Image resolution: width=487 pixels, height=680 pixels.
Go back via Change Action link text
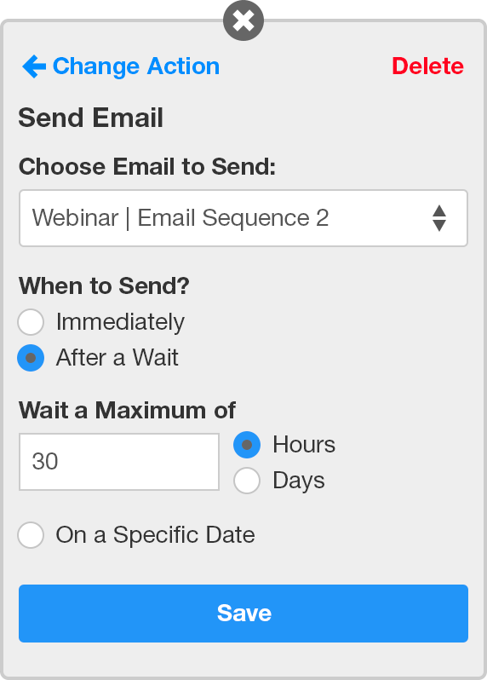pos(136,66)
